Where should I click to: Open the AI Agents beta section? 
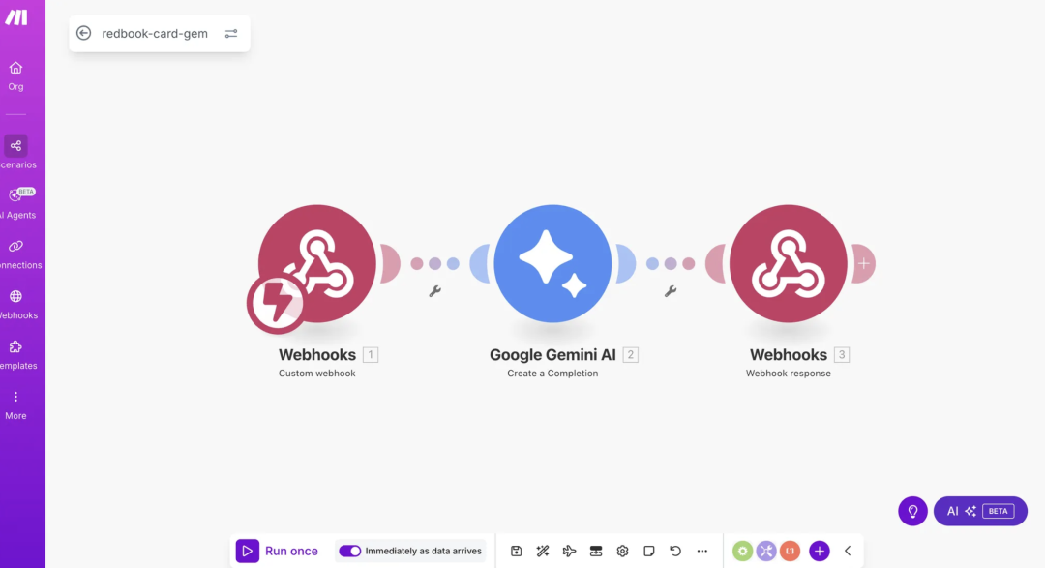click(18, 203)
